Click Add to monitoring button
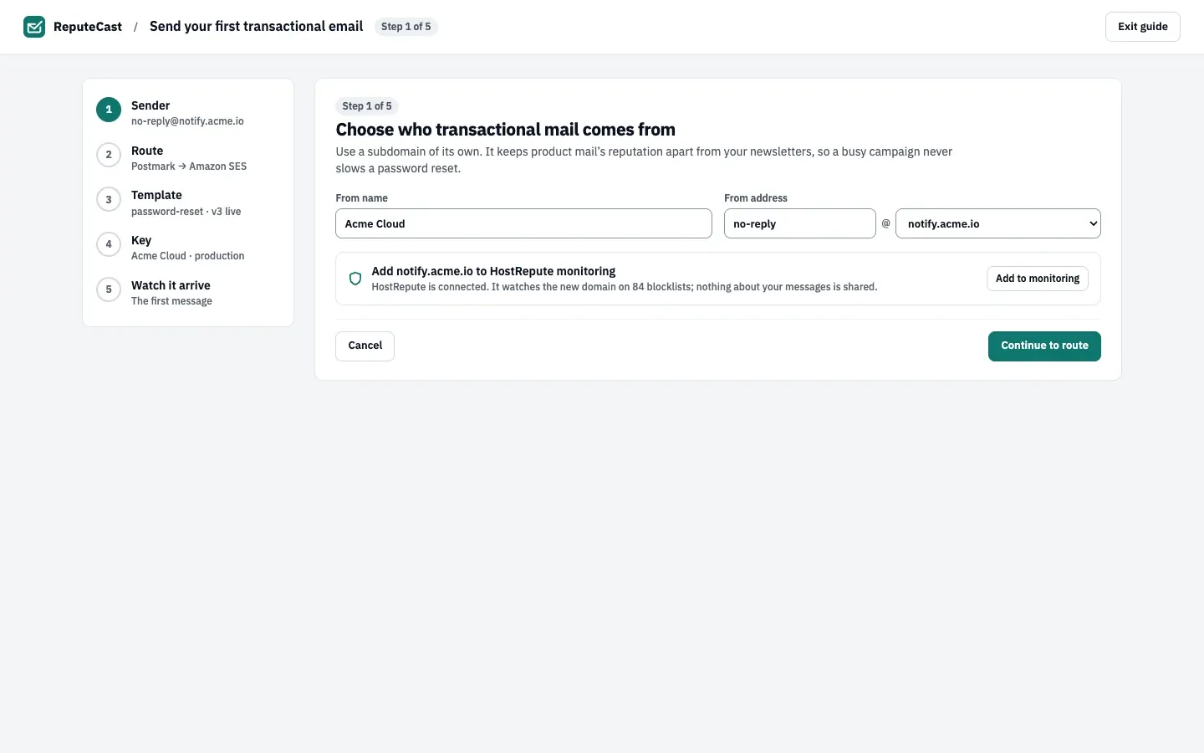This screenshot has width=1204, height=753. click(x=1038, y=279)
